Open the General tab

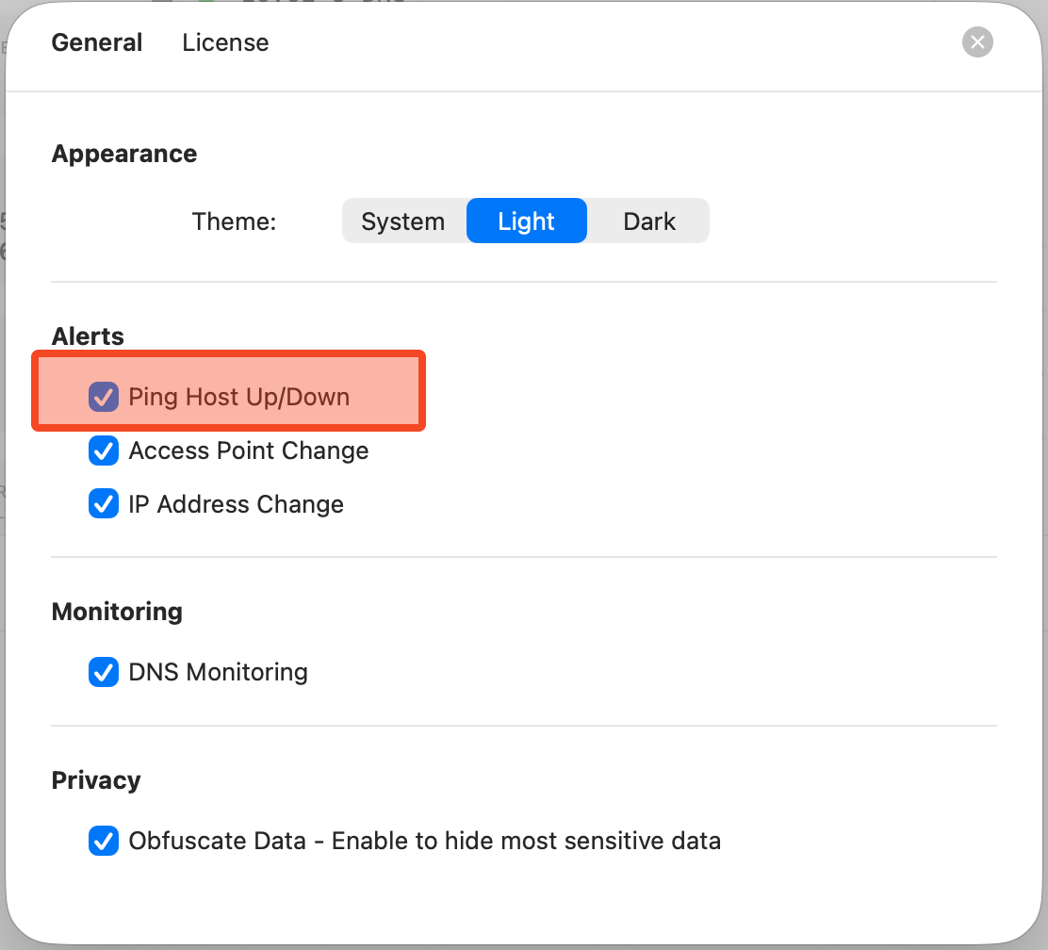pyautogui.click(x=97, y=43)
